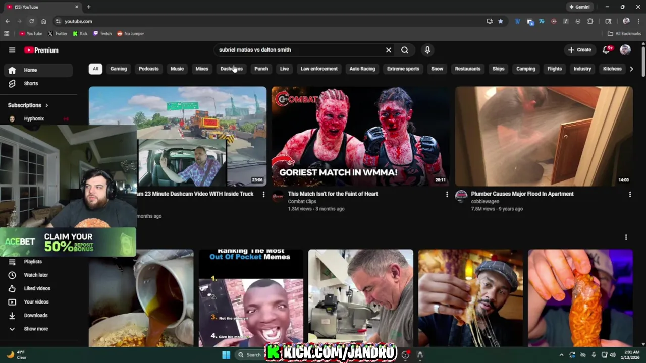
Task: Open the taskbar volume control
Action: pos(613,355)
